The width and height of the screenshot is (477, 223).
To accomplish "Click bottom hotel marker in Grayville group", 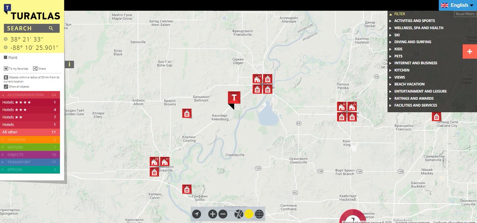I will click(154, 172).
